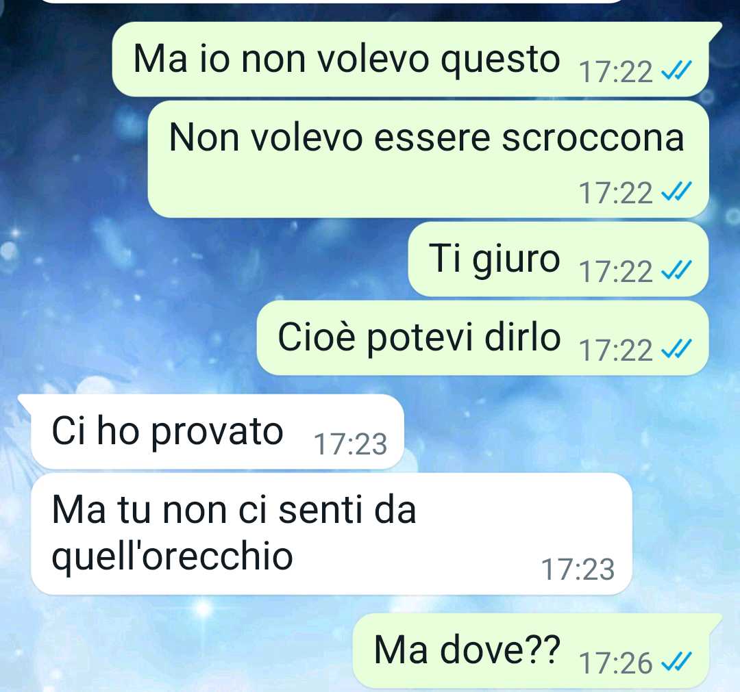Click the 17:26 timestamp on 'Ma dove??'

616,663
